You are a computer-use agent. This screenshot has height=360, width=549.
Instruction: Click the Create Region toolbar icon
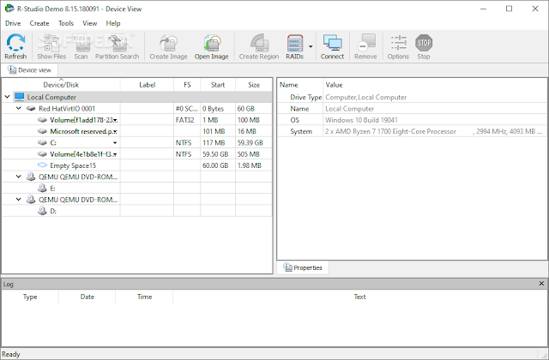point(259,46)
